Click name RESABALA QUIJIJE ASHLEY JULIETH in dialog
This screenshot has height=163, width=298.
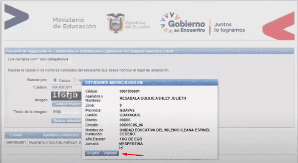pos(153,98)
